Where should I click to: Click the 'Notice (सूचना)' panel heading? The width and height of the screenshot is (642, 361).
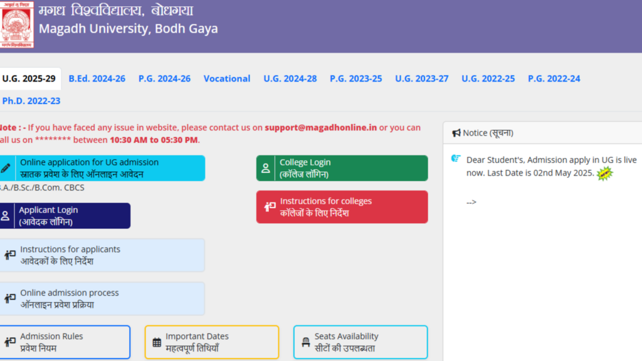pos(488,133)
